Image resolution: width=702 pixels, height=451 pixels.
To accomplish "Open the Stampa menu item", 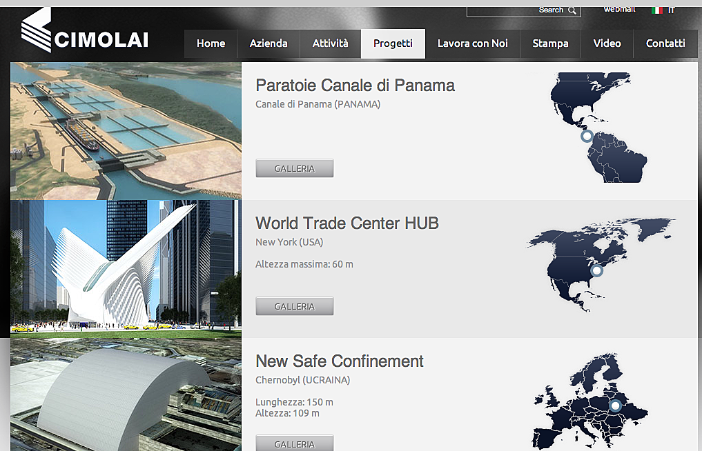I will pyautogui.click(x=550, y=43).
